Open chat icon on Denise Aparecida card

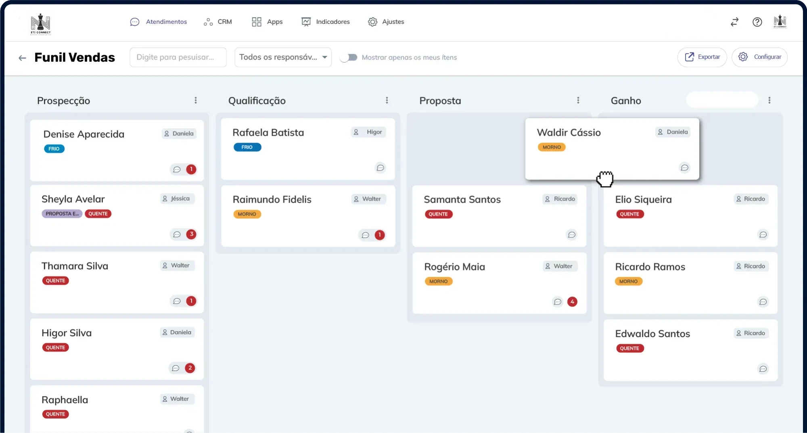tap(177, 169)
